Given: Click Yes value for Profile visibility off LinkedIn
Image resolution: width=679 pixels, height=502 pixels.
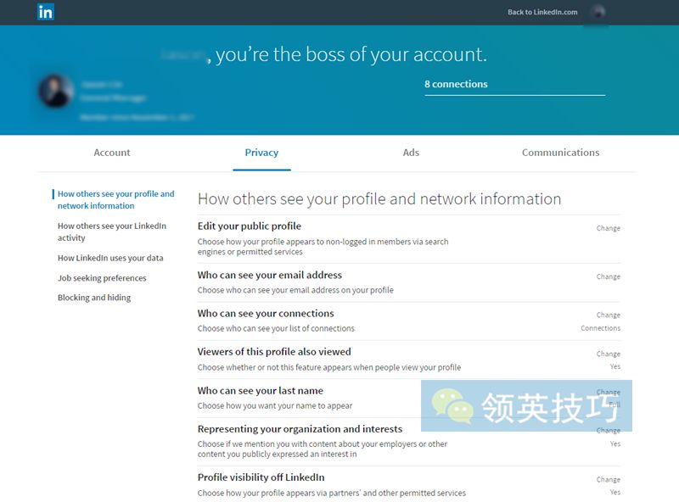Looking at the screenshot, I should pyautogui.click(x=614, y=492).
